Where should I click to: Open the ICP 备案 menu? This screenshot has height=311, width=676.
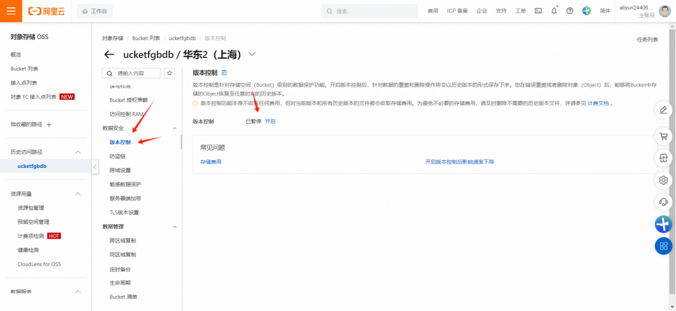point(457,11)
